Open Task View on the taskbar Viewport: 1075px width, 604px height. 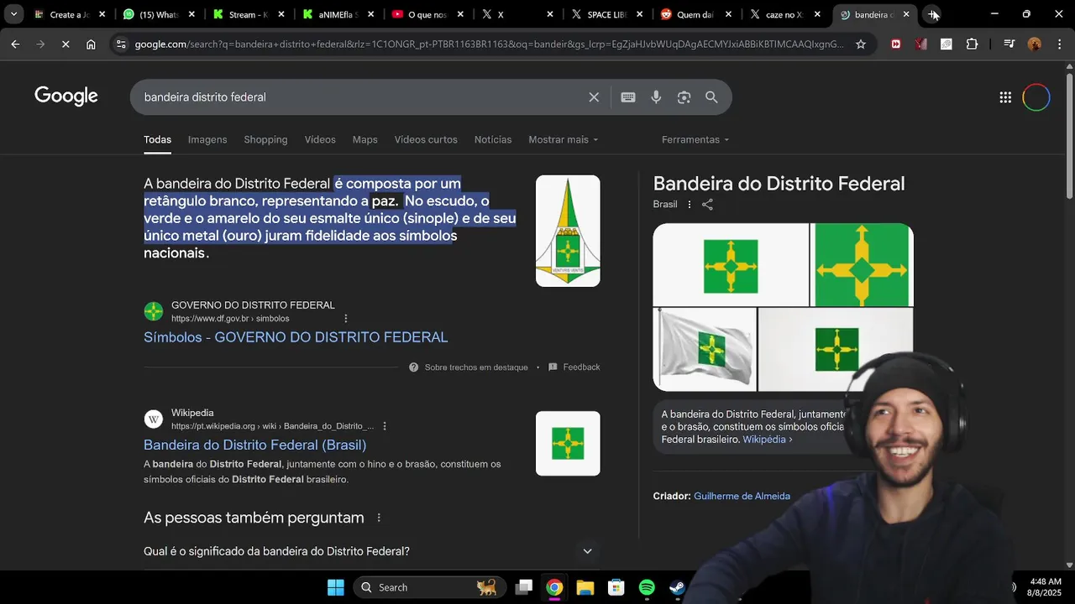tap(524, 587)
